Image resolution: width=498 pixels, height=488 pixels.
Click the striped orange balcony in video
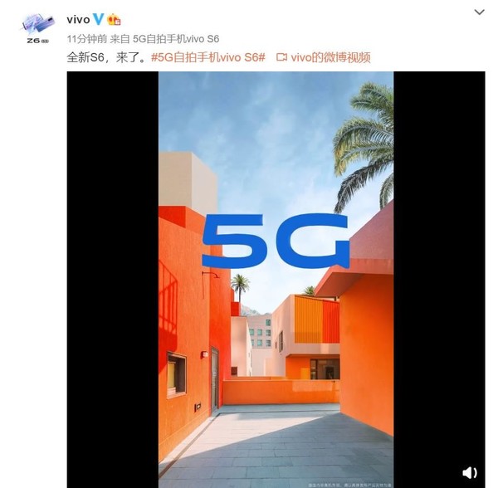[x=317, y=319]
